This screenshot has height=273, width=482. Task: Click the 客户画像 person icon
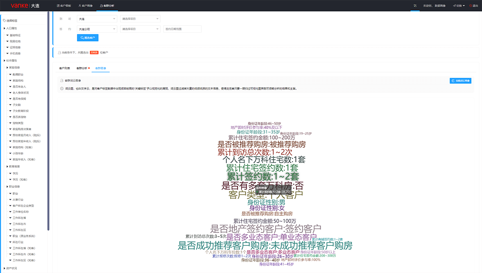click(80, 6)
